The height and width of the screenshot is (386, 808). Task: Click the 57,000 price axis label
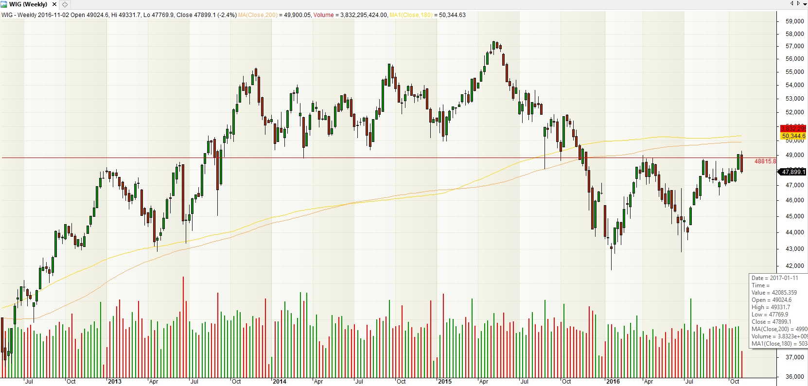pos(794,46)
